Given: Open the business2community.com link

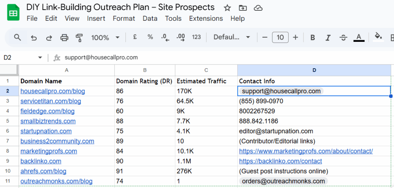Looking at the screenshot, I should [x=57, y=141].
